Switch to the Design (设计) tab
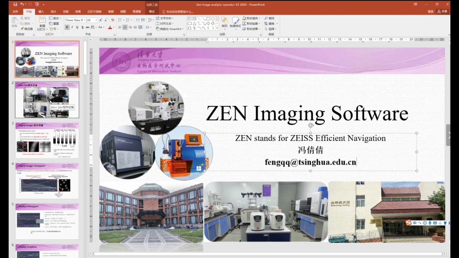 [x=53, y=11]
